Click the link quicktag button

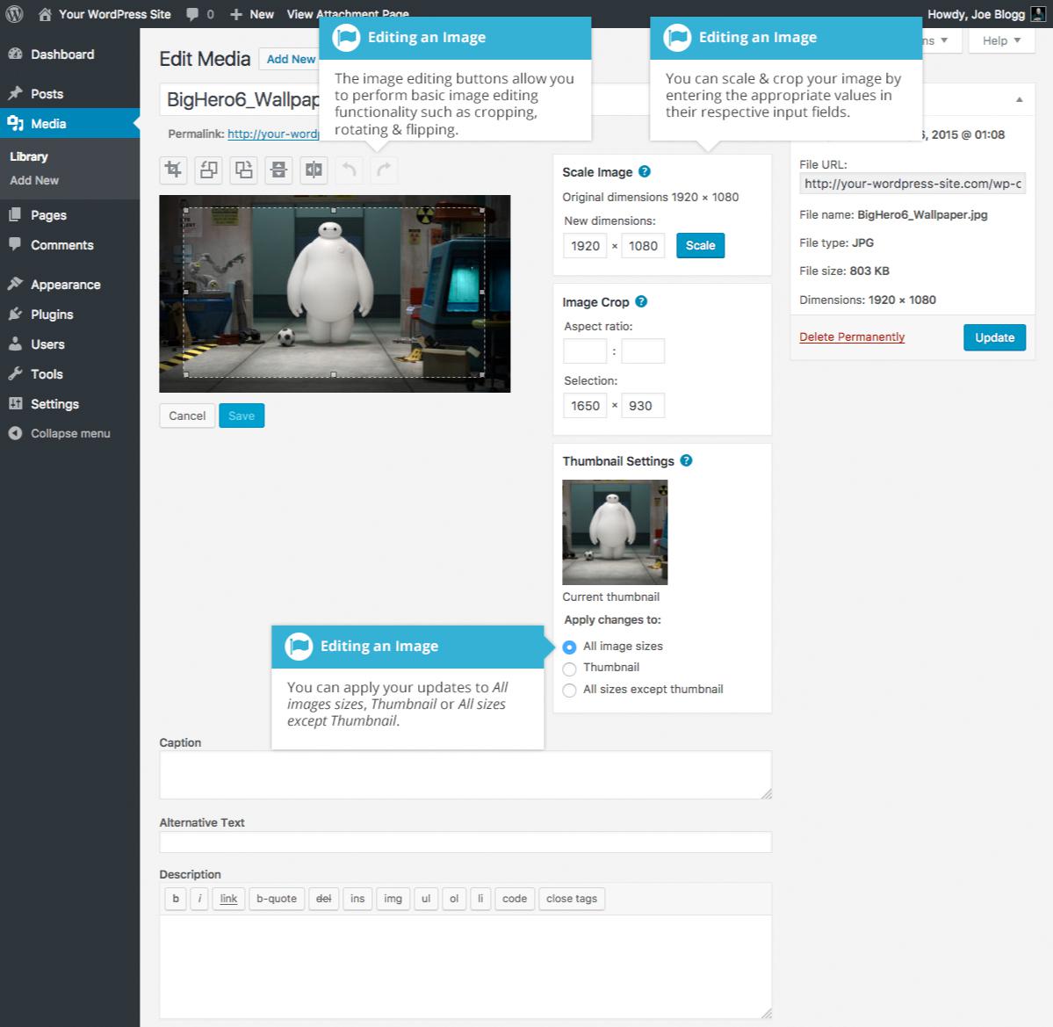click(228, 899)
